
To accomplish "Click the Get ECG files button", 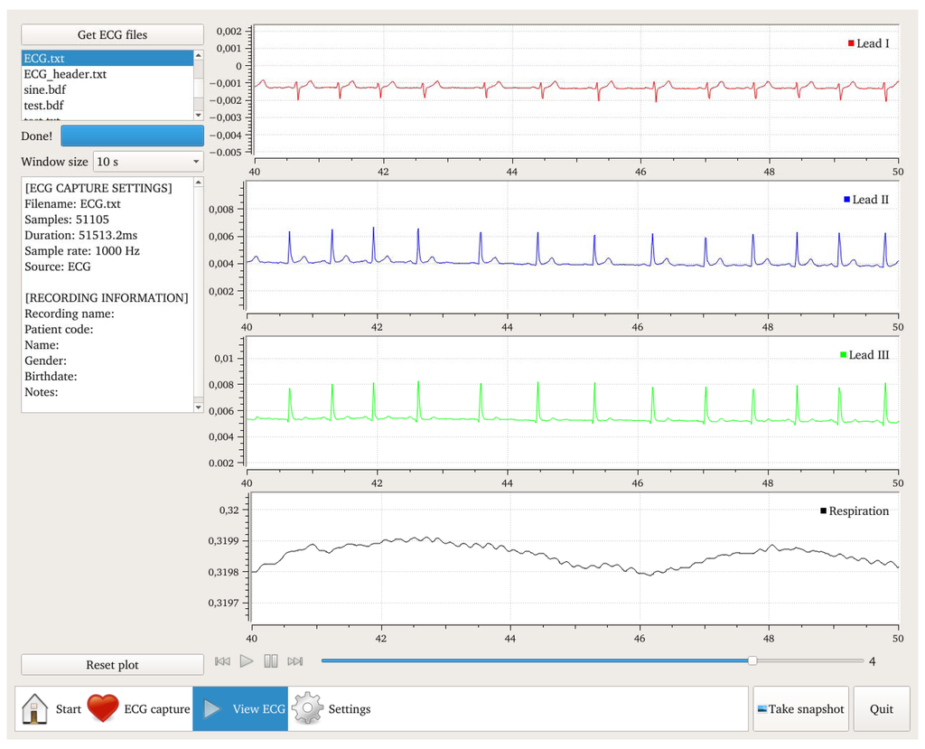I will pyautogui.click(x=112, y=34).
